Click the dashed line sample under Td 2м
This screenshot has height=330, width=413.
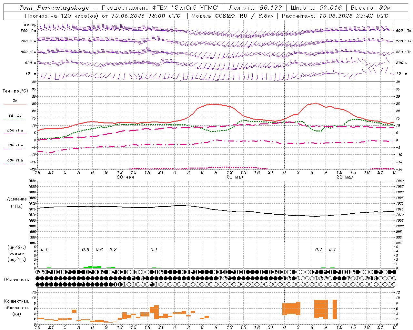(14, 119)
